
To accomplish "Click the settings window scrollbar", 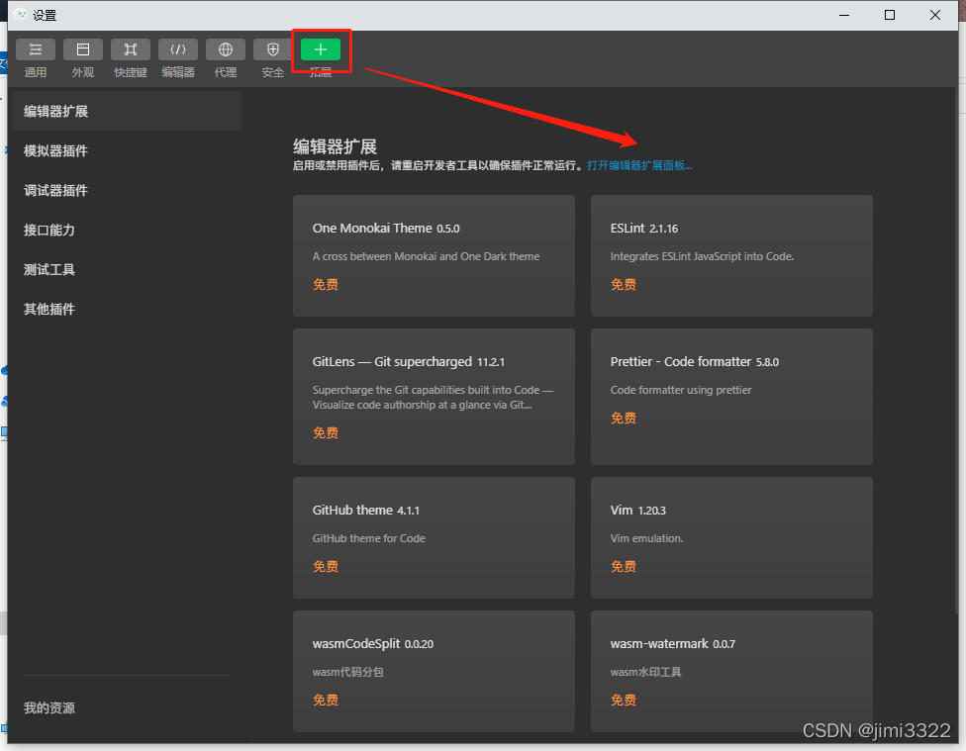I will click(957, 351).
